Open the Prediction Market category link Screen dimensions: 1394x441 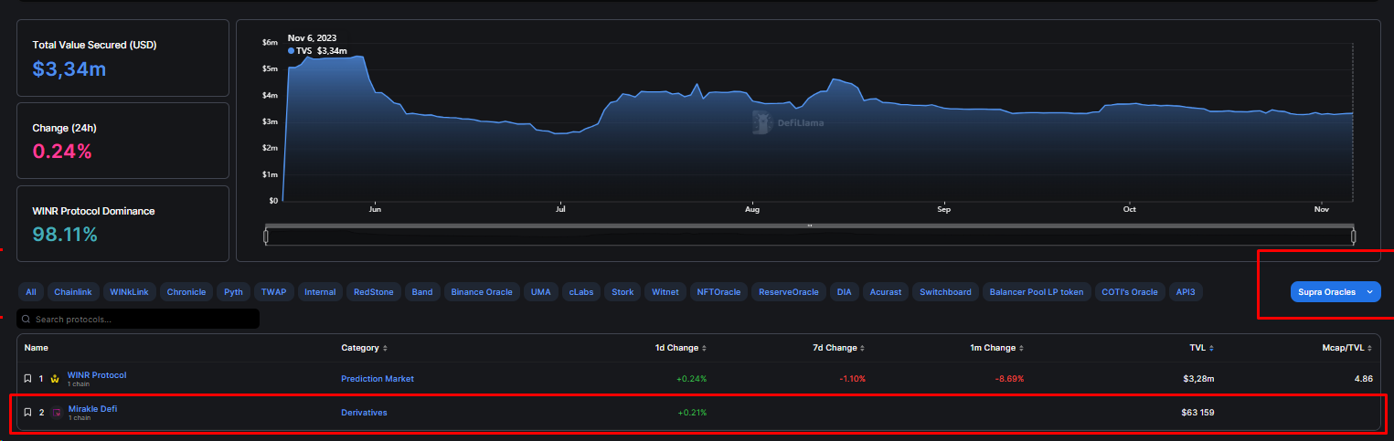click(x=378, y=378)
